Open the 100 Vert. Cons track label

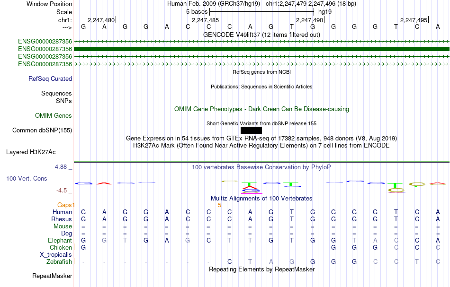pos(27,179)
